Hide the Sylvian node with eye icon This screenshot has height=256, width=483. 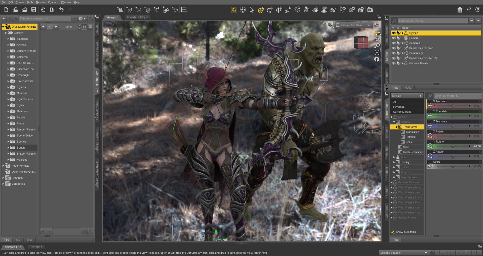(393, 33)
